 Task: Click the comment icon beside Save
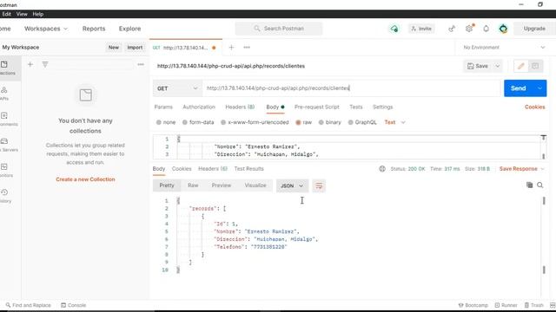(x=535, y=66)
